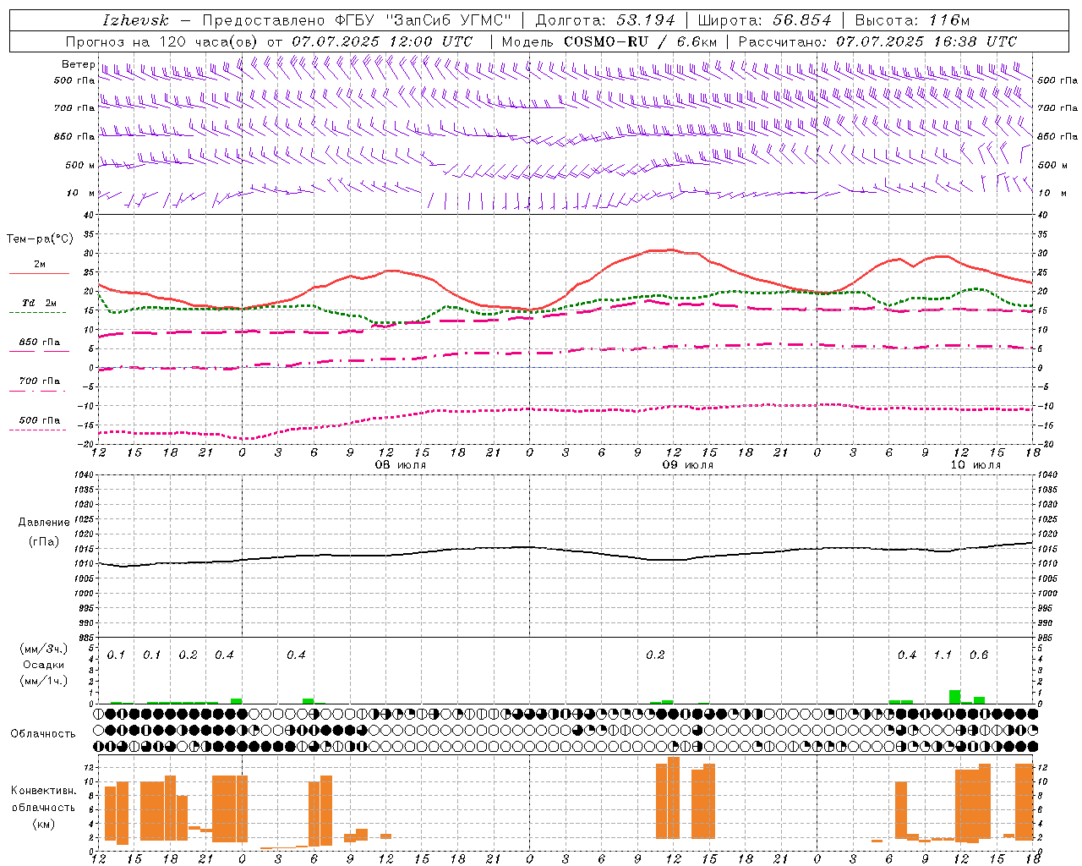Click the "(мм/3ч.)" precipitation unit label

pos(43,649)
